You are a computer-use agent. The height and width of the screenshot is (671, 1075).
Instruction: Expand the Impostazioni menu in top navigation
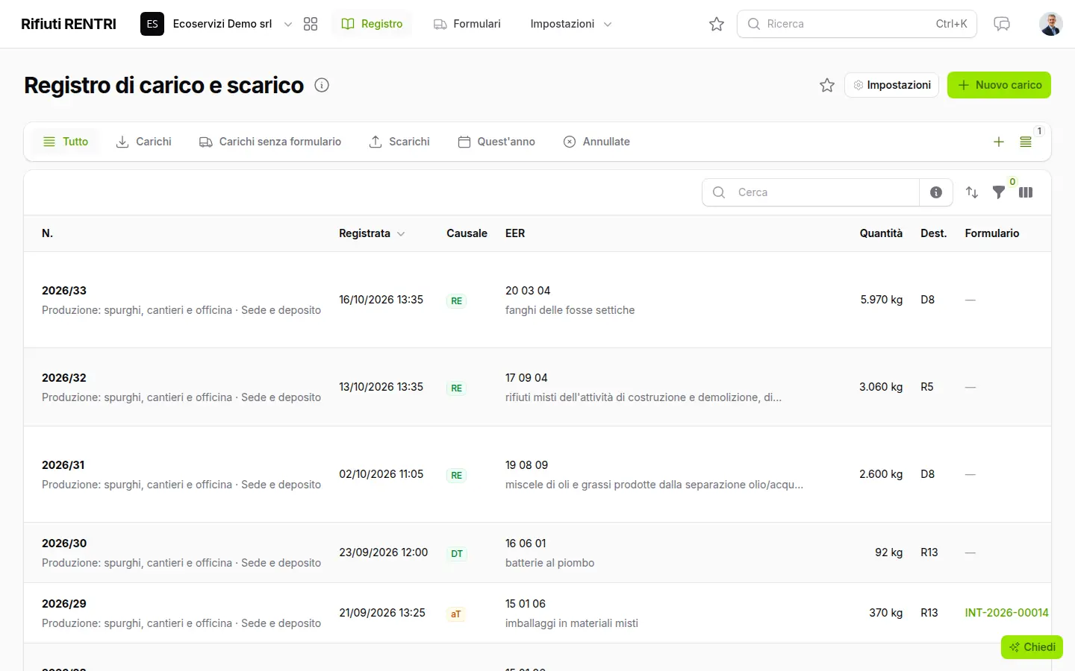(x=571, y=24)
